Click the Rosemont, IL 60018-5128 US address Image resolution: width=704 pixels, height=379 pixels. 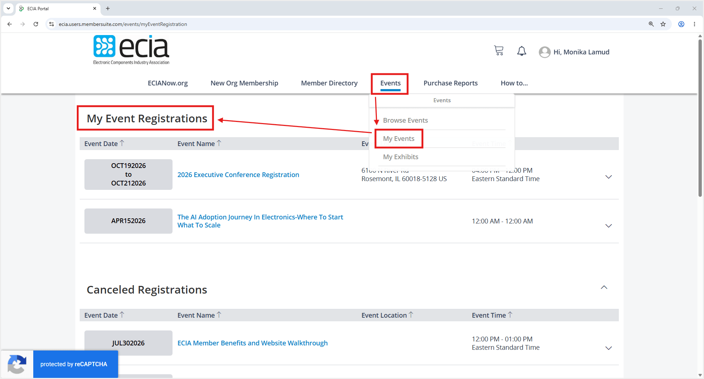tap(404, 179)
